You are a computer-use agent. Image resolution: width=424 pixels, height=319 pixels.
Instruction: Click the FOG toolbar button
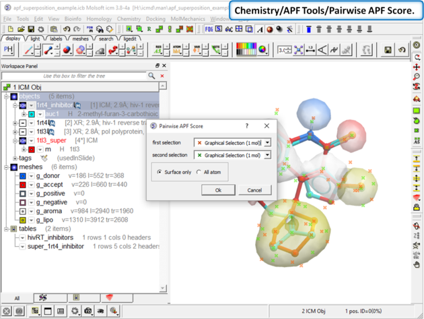click(209, 30)
